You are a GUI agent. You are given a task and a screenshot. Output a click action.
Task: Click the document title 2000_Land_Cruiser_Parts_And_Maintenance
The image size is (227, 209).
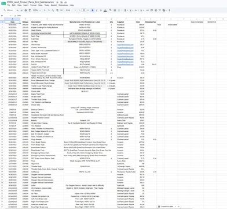pos(31,2)
